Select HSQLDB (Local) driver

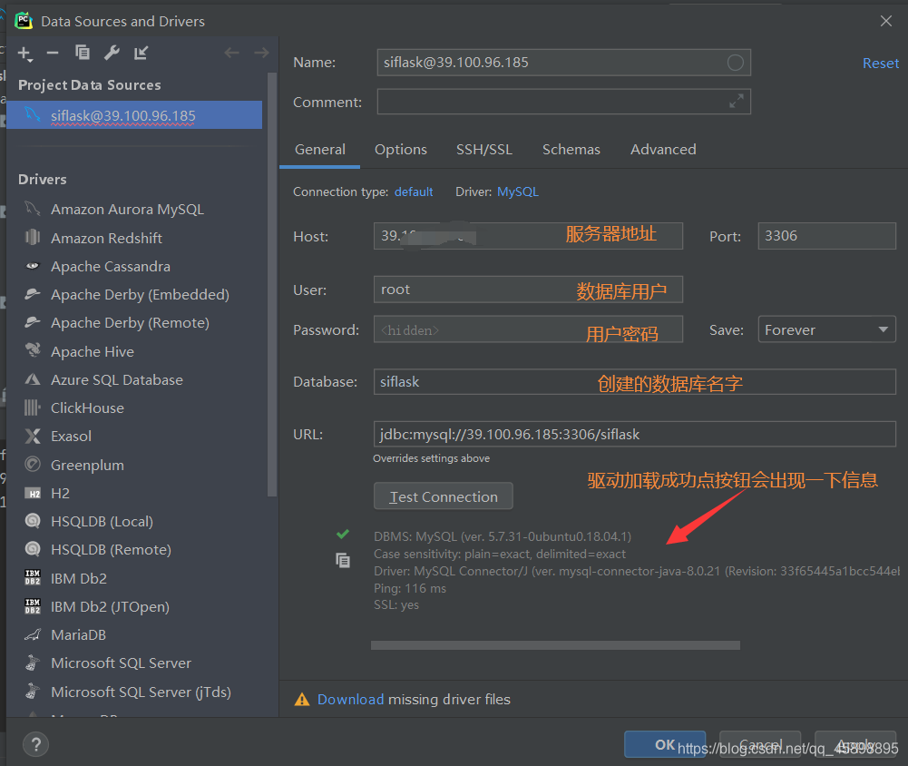click(x=102, y=522)
